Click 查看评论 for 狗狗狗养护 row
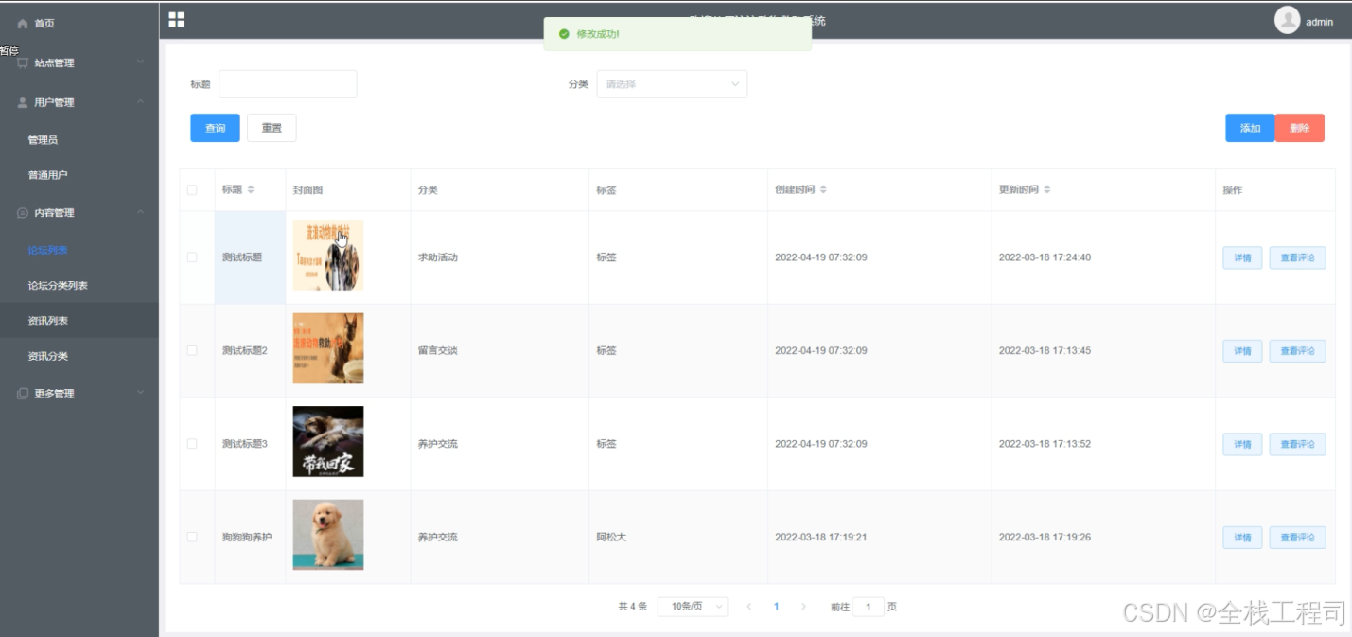This screenshot has width=1352, height=637. (x=1297, y=538)
